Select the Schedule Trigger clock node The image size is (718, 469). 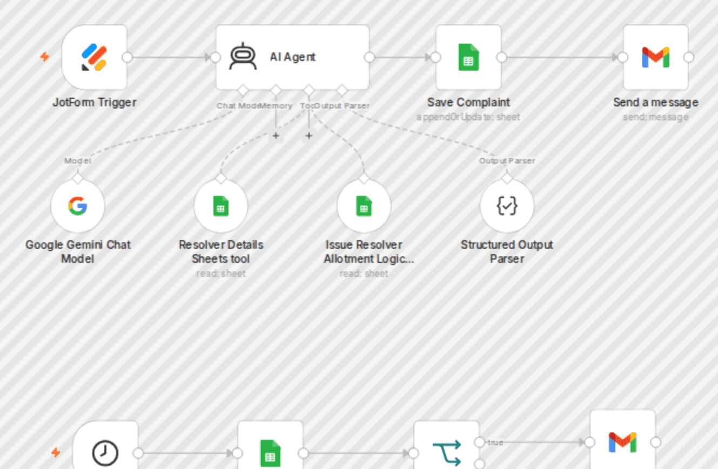(x=105, y=445)
